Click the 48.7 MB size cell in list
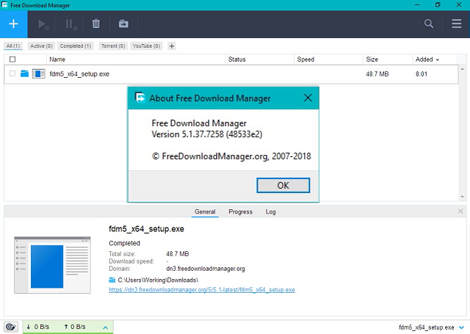470x334 pixels. pyautogui.click(x=377, y=73)
